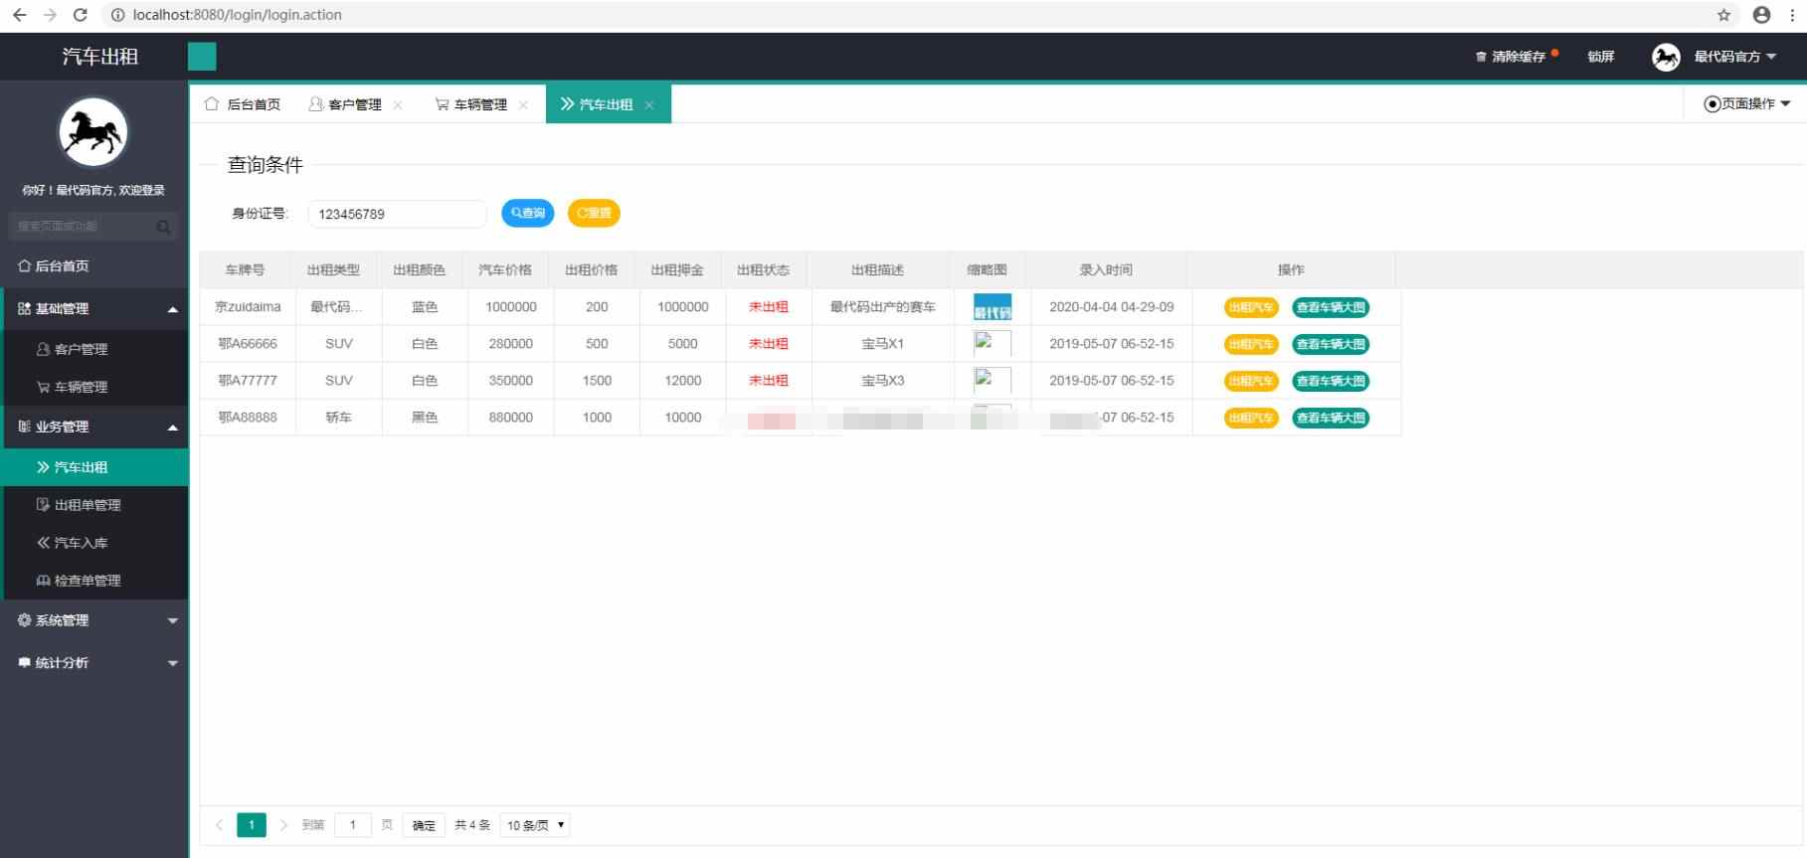Click the browser forward arrow
1807x858 pixels.
[x=50, y=15]
